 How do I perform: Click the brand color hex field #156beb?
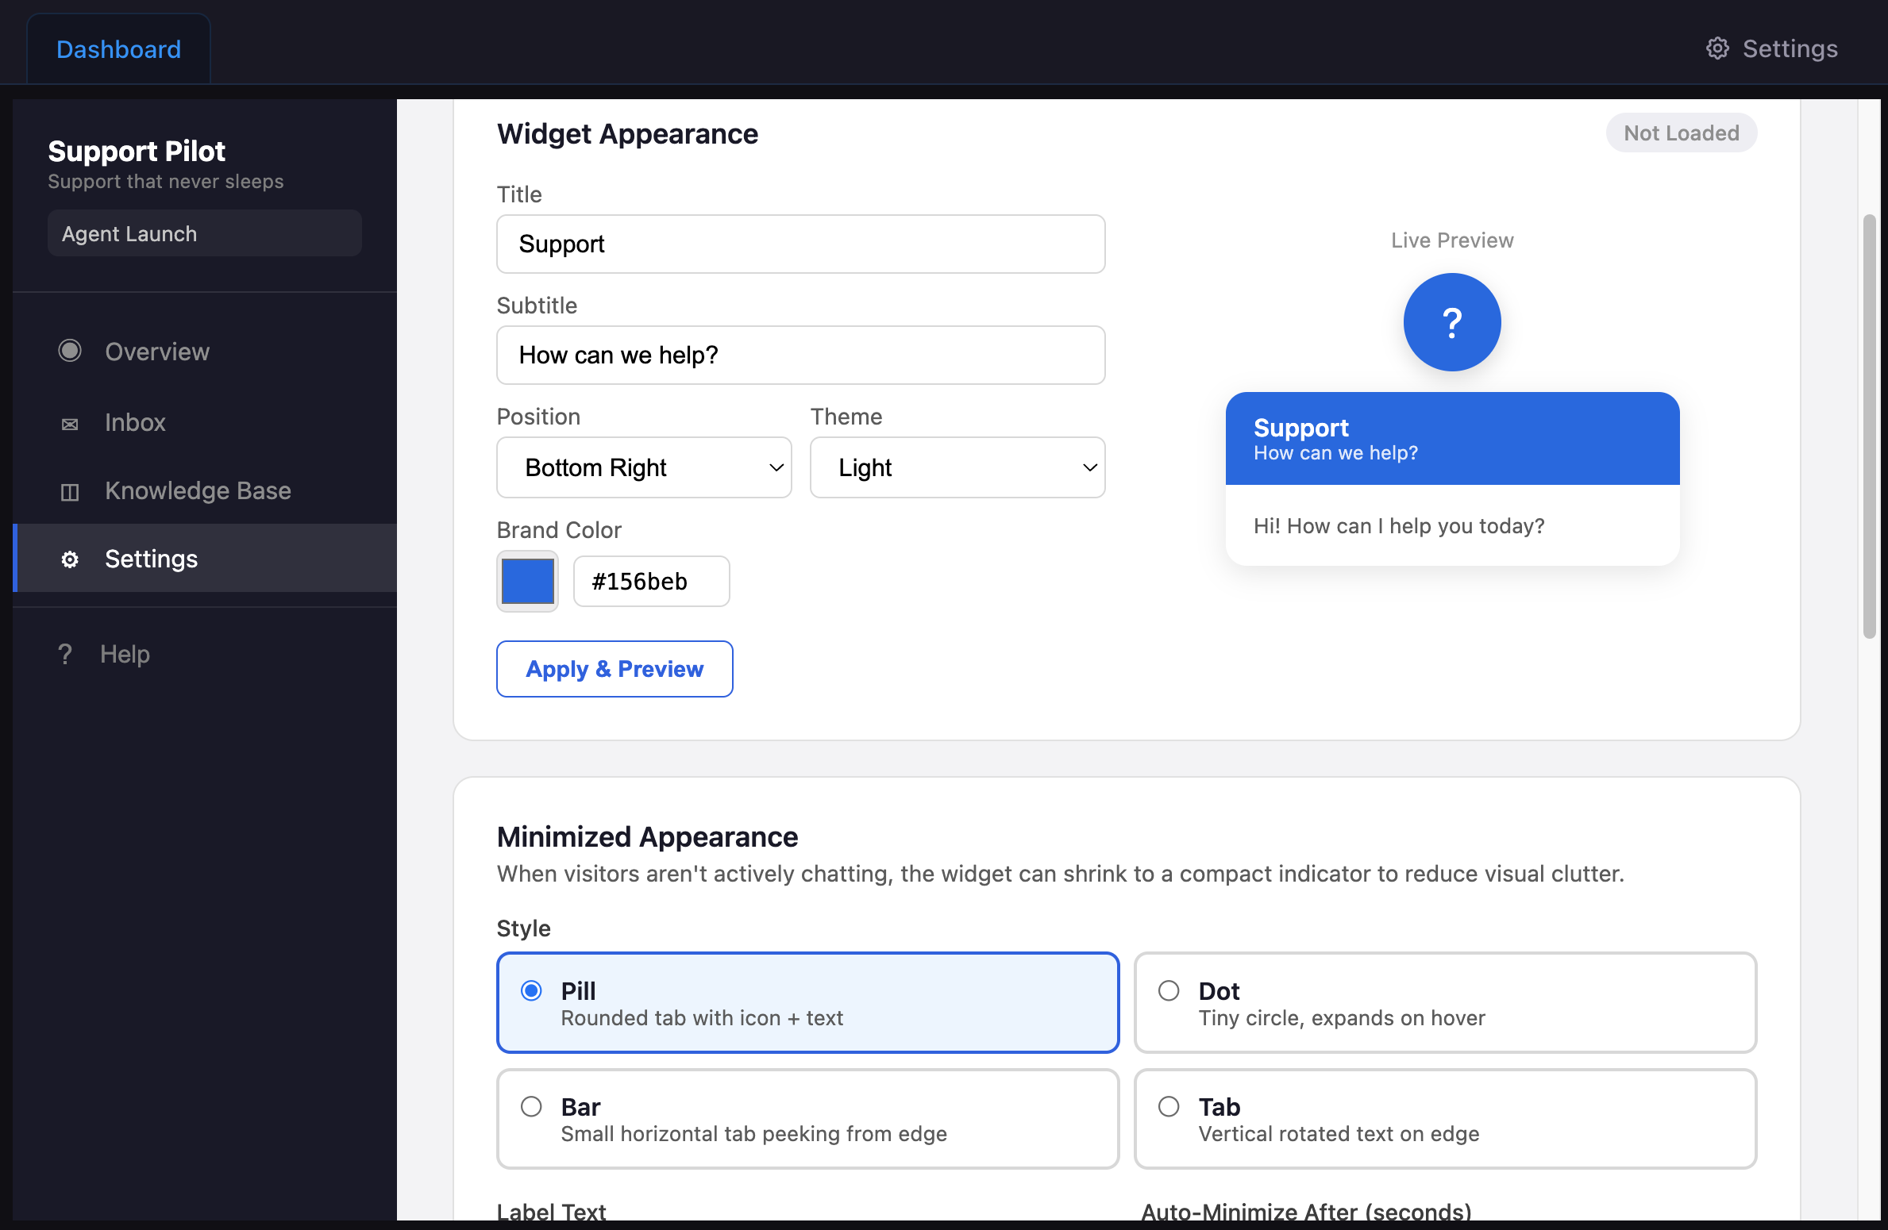pos(651,581)
